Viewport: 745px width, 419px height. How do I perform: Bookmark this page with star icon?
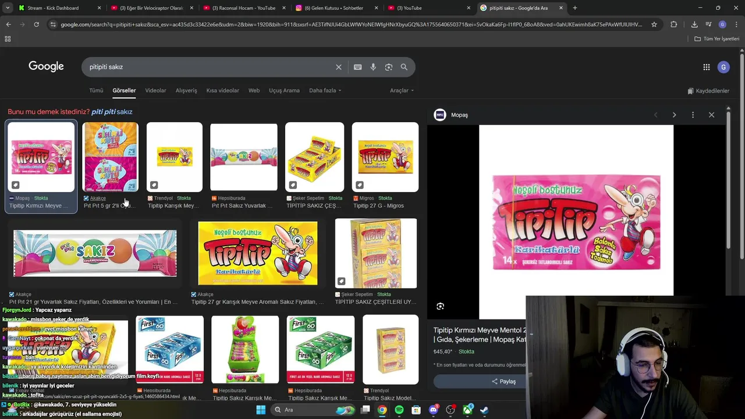coord(654,24)
